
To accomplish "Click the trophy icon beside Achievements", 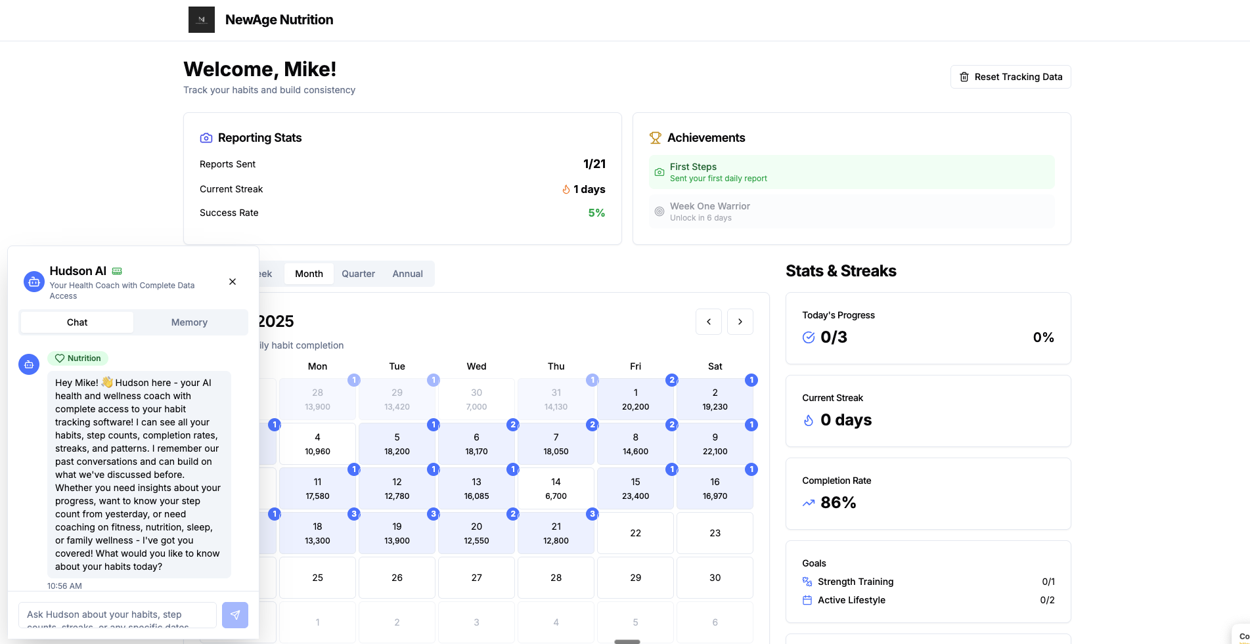I will tap(655, 138).
